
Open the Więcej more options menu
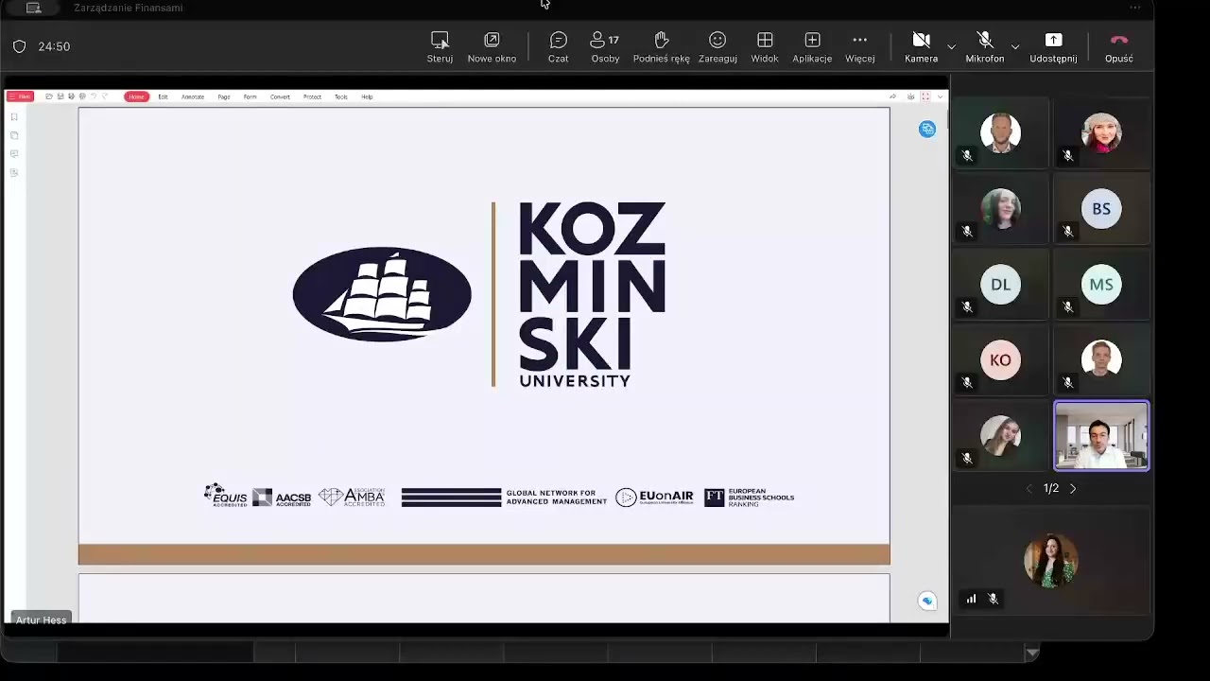click(859, 47)
